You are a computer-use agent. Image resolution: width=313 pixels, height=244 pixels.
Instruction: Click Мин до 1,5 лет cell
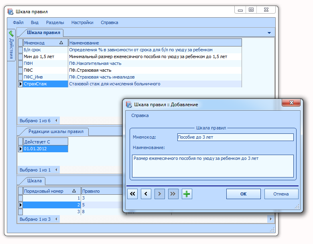(x=45, y=56)
